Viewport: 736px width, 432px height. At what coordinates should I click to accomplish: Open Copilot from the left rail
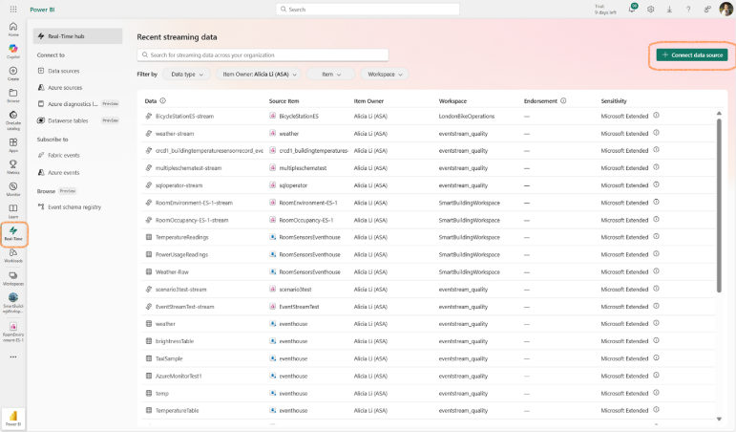13,52
